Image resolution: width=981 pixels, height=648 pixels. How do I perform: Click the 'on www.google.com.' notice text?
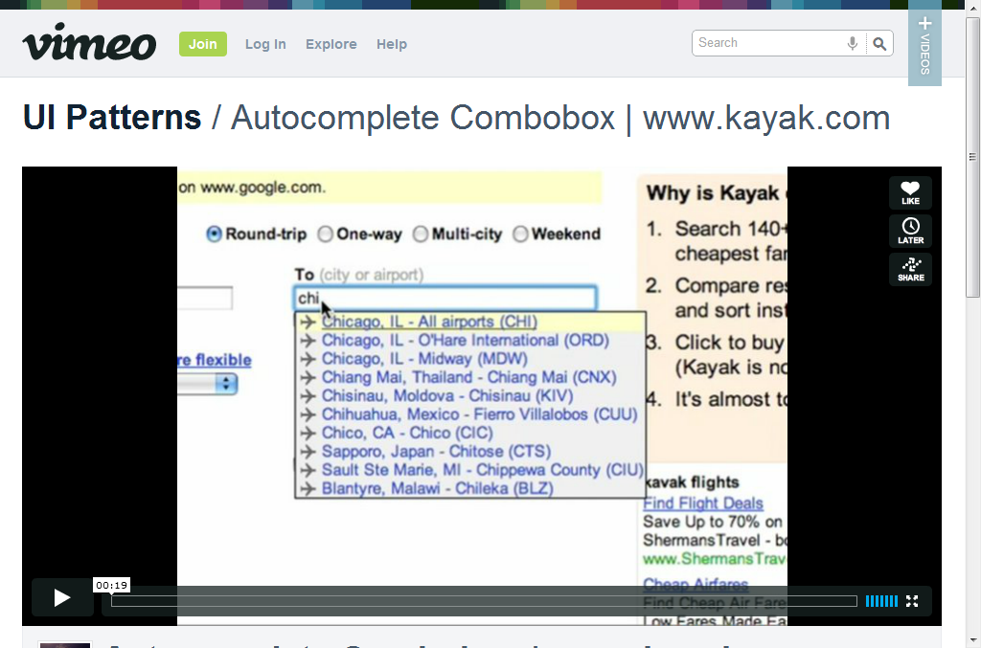252,188
